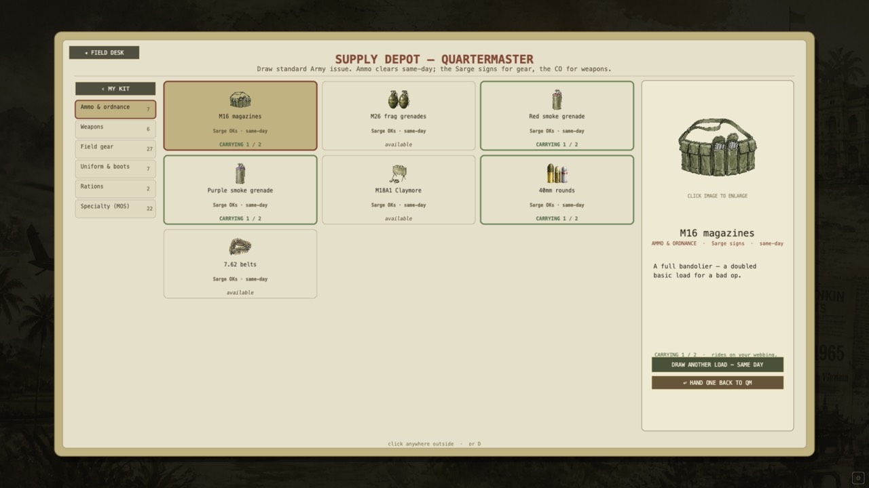Viewport: 869px width, 488px height.
Task: Click 'CARRYING 1 / 2' on 40mm rounds
Action: (x=557, y=218)
